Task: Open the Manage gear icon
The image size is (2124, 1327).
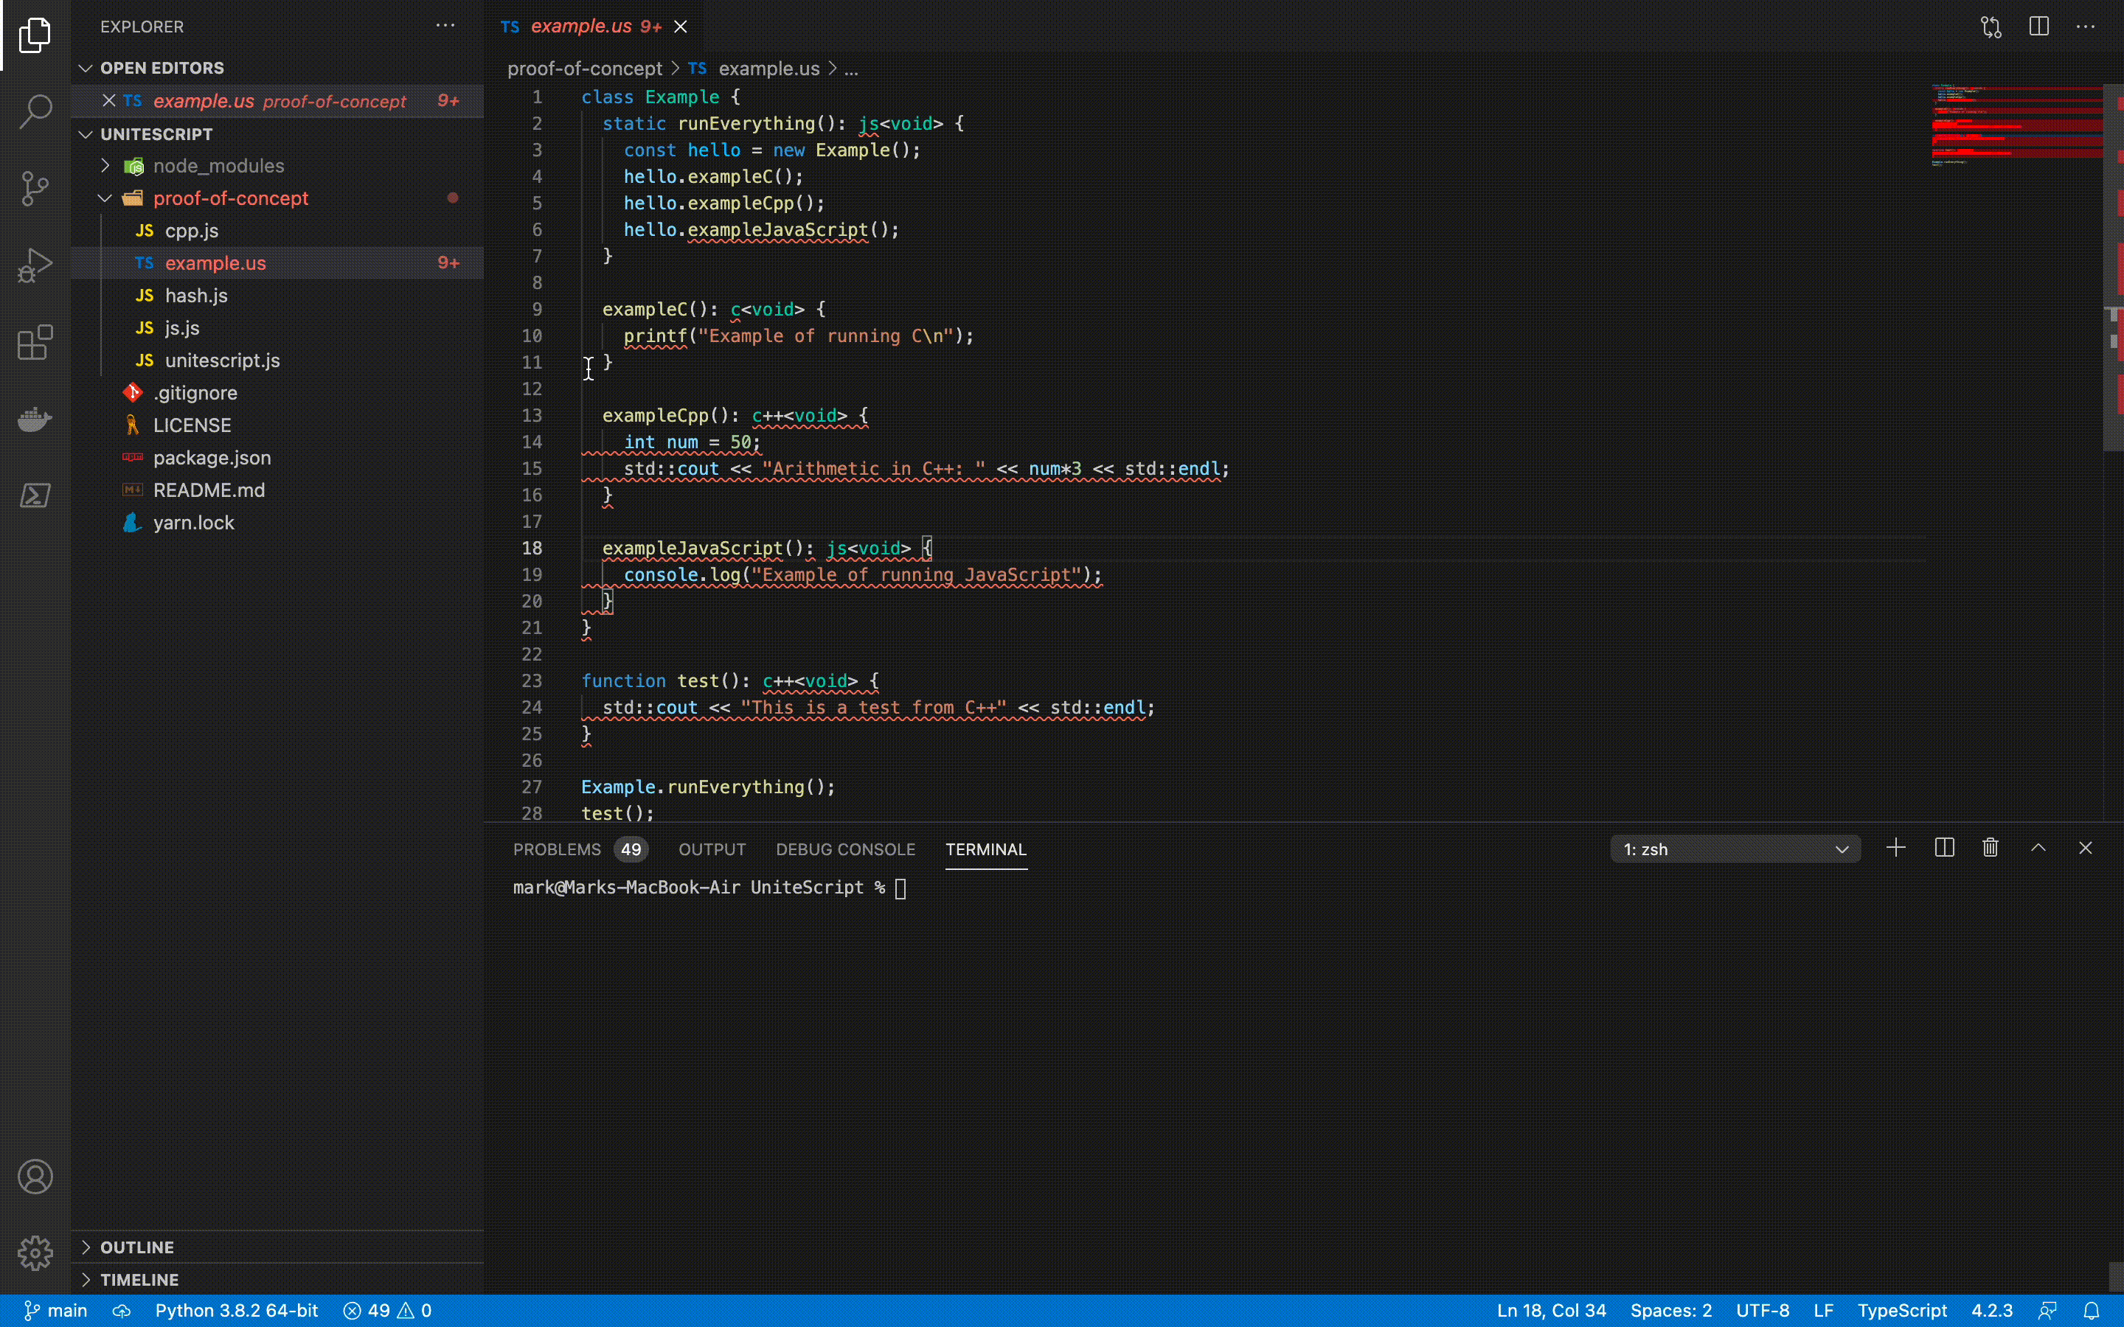Action: pos(35,1253)
